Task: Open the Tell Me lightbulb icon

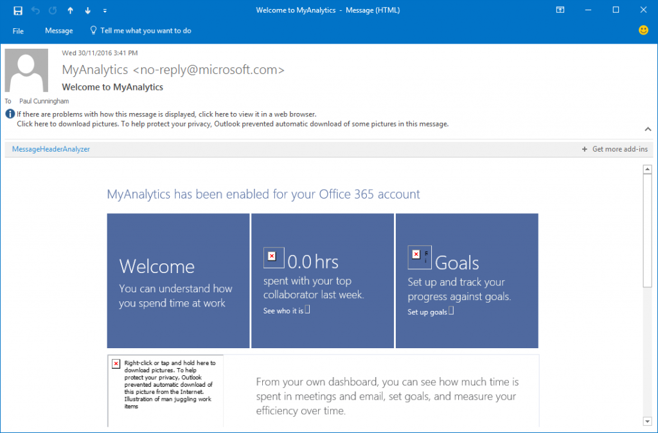Action: coord(93,30)
